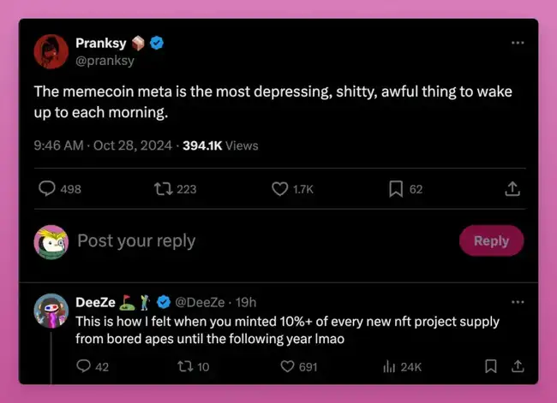Repost DeeZe's reply
This screenshot has width=557, height=403.
pos(183,366)
